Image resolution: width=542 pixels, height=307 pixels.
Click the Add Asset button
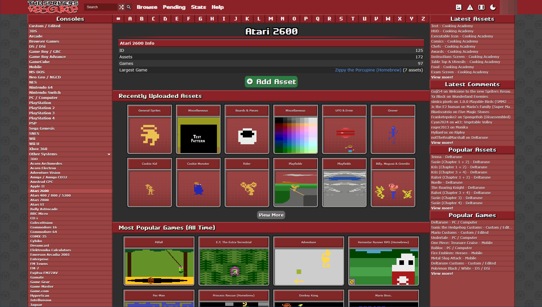[x=271, y=82]
